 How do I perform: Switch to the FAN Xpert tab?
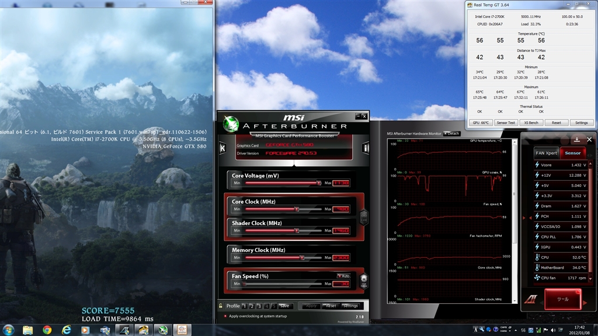(x=546, y=153)
